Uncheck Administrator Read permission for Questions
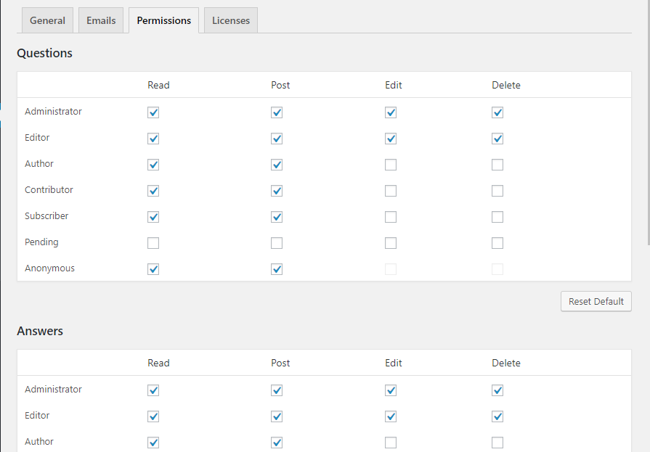This screenshot has height=452, width=650. [x=153, y=112]
